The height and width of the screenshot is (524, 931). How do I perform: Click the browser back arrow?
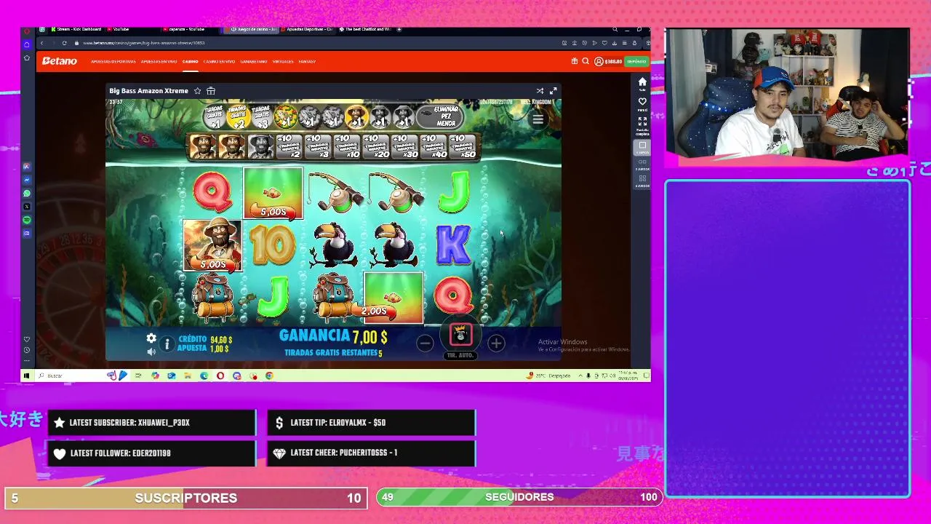point(42,43)
